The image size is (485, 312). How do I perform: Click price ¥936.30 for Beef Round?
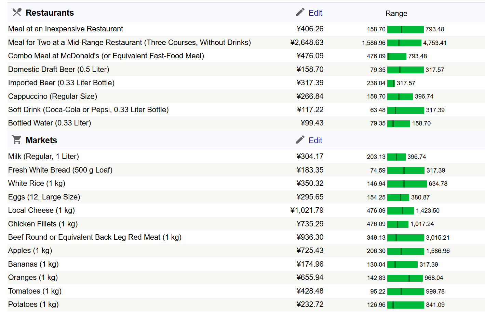coord(310,237)
